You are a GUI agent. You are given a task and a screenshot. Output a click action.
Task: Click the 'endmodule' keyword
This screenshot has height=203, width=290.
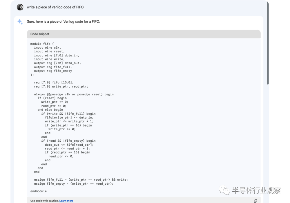click(x=39, y=191)
